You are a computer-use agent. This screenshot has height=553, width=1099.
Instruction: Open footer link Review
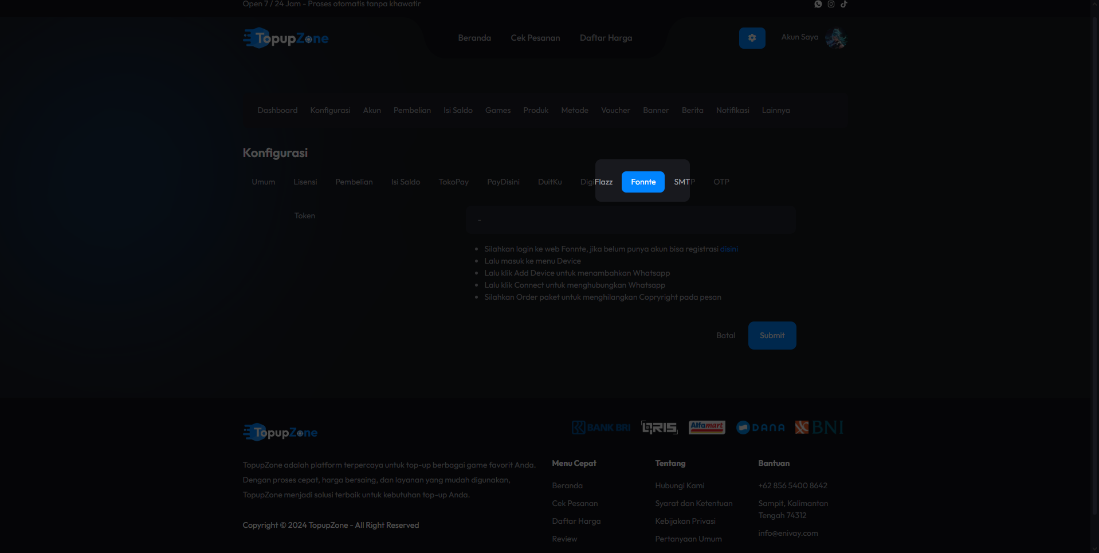[x=564, y=539]
